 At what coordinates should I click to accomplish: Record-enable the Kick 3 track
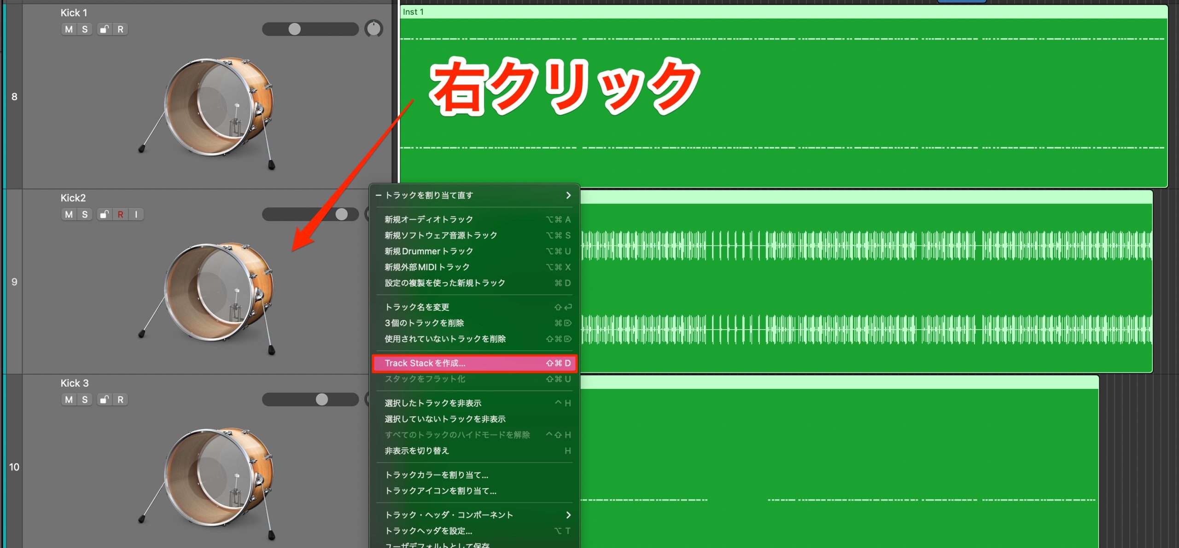tap(120, 400)
